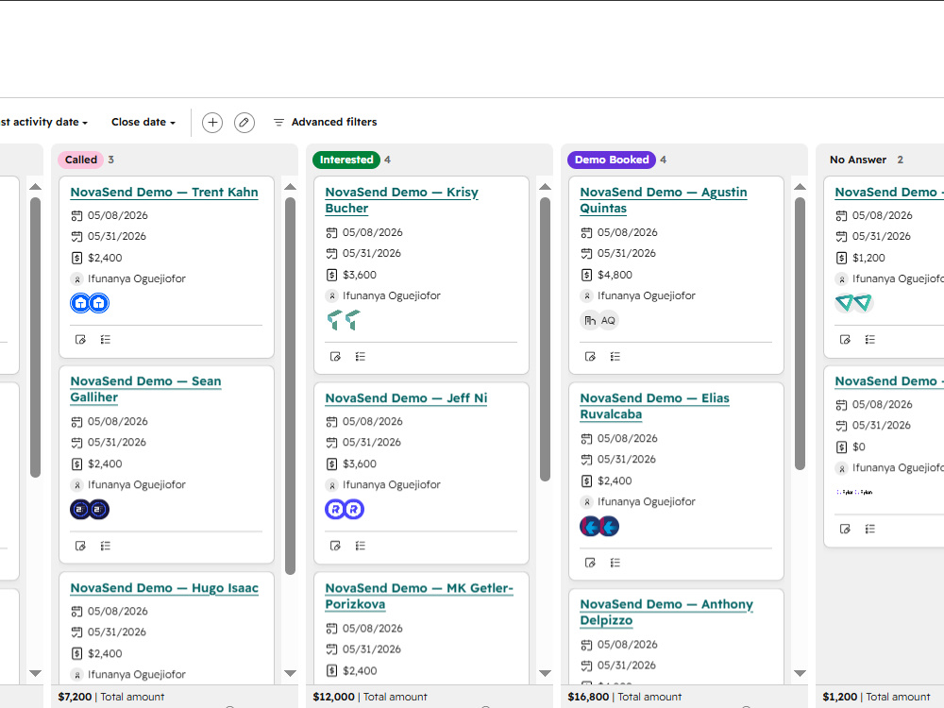Click the note icon on Jeff Ni card
944x708 pixels.
pos(335,546)
